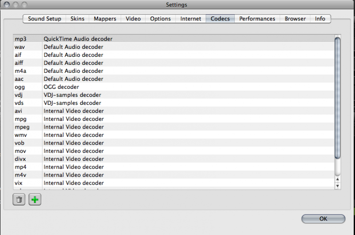Click the red close window button
The height and width of the screenshot is (235, 355).
click(5, 5)
